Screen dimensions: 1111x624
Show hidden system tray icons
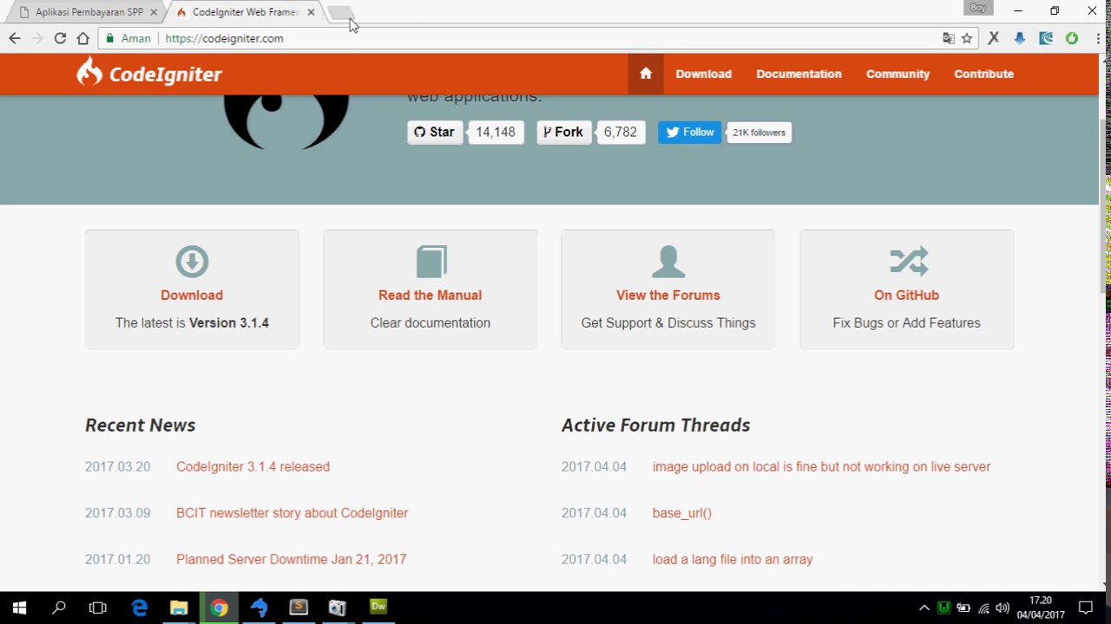pyautogui.click(x=924, y=608)
